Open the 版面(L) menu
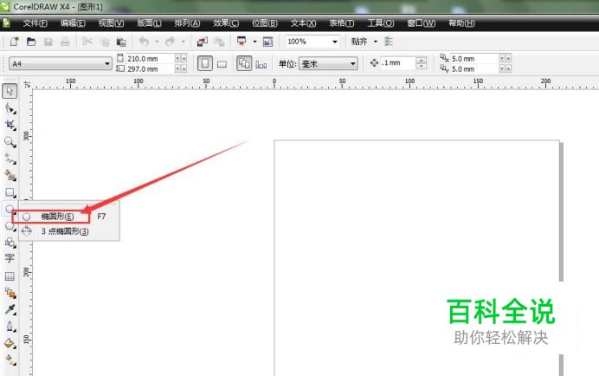Viewport: 599px width, 376px height. (x=150, y=23)
